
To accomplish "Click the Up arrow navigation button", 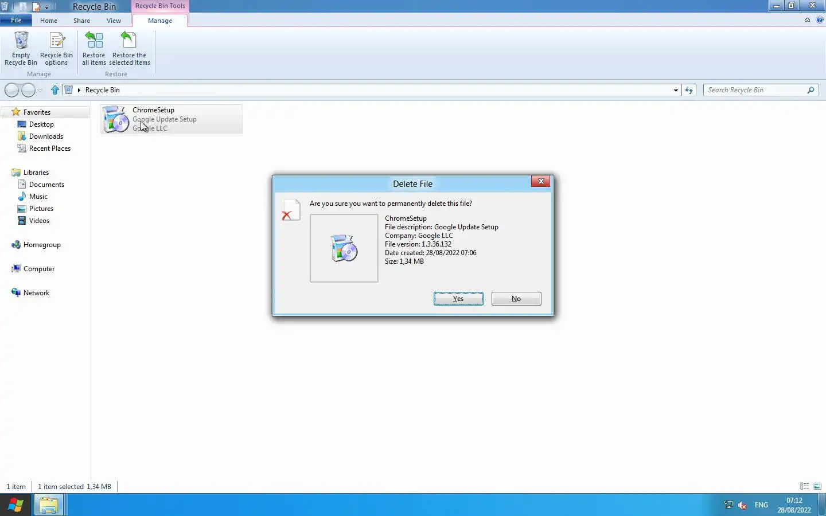I will [x=55, y=90].
